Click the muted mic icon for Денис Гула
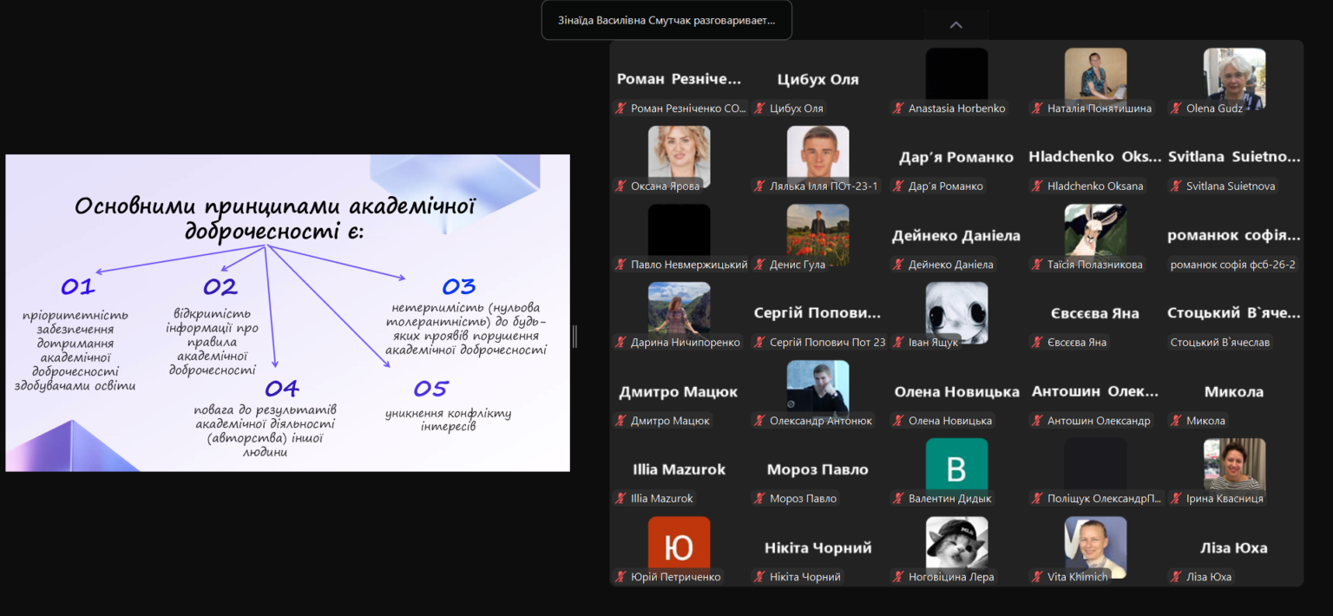The height and width of the screenshot is (616, 1333). [x=759, y=264]
